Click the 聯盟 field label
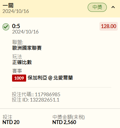 click(x=18, y=42)
